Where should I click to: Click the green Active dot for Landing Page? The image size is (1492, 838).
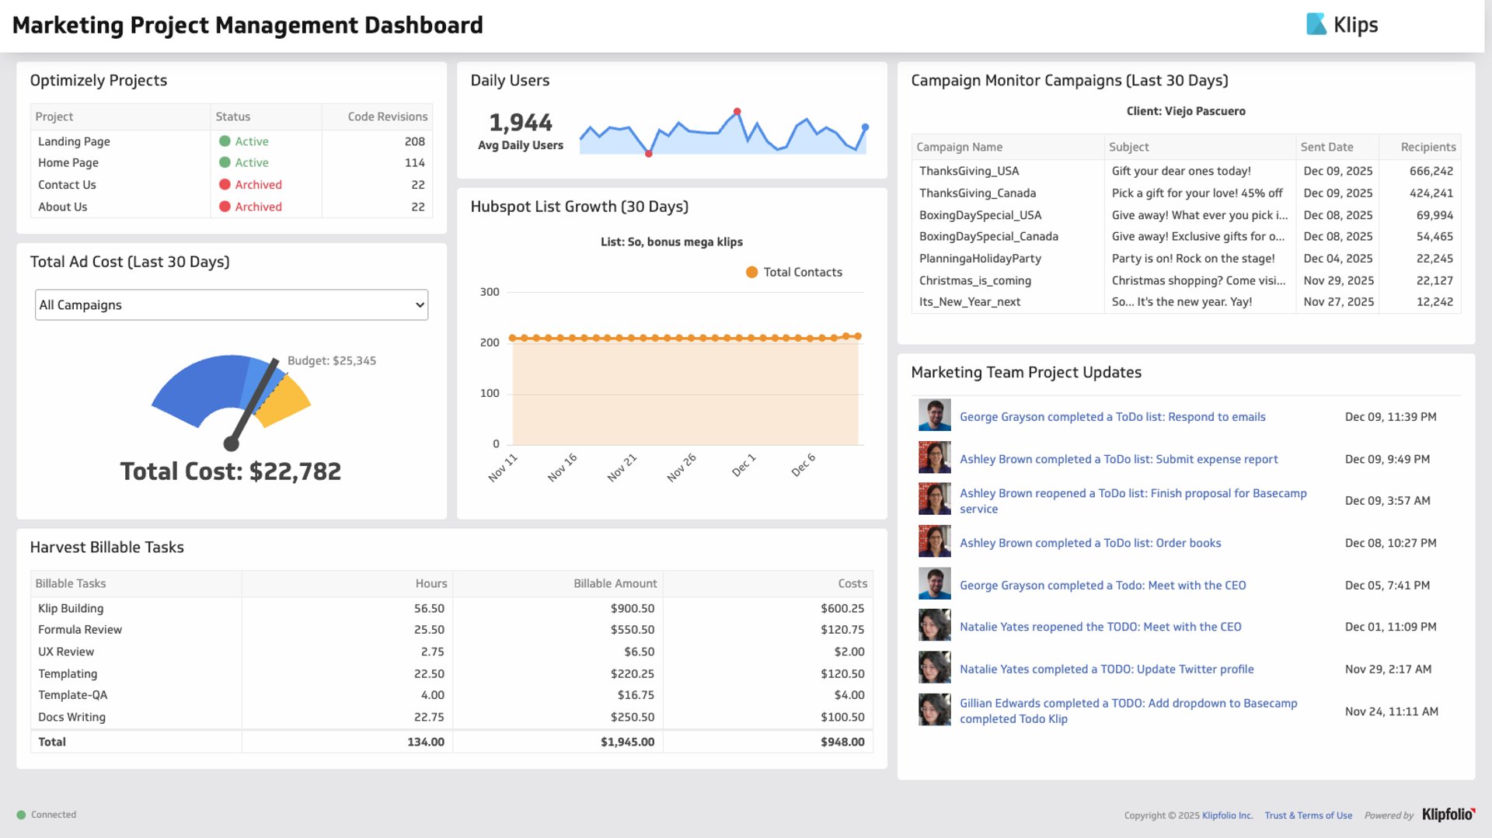[x=225, y=141]
